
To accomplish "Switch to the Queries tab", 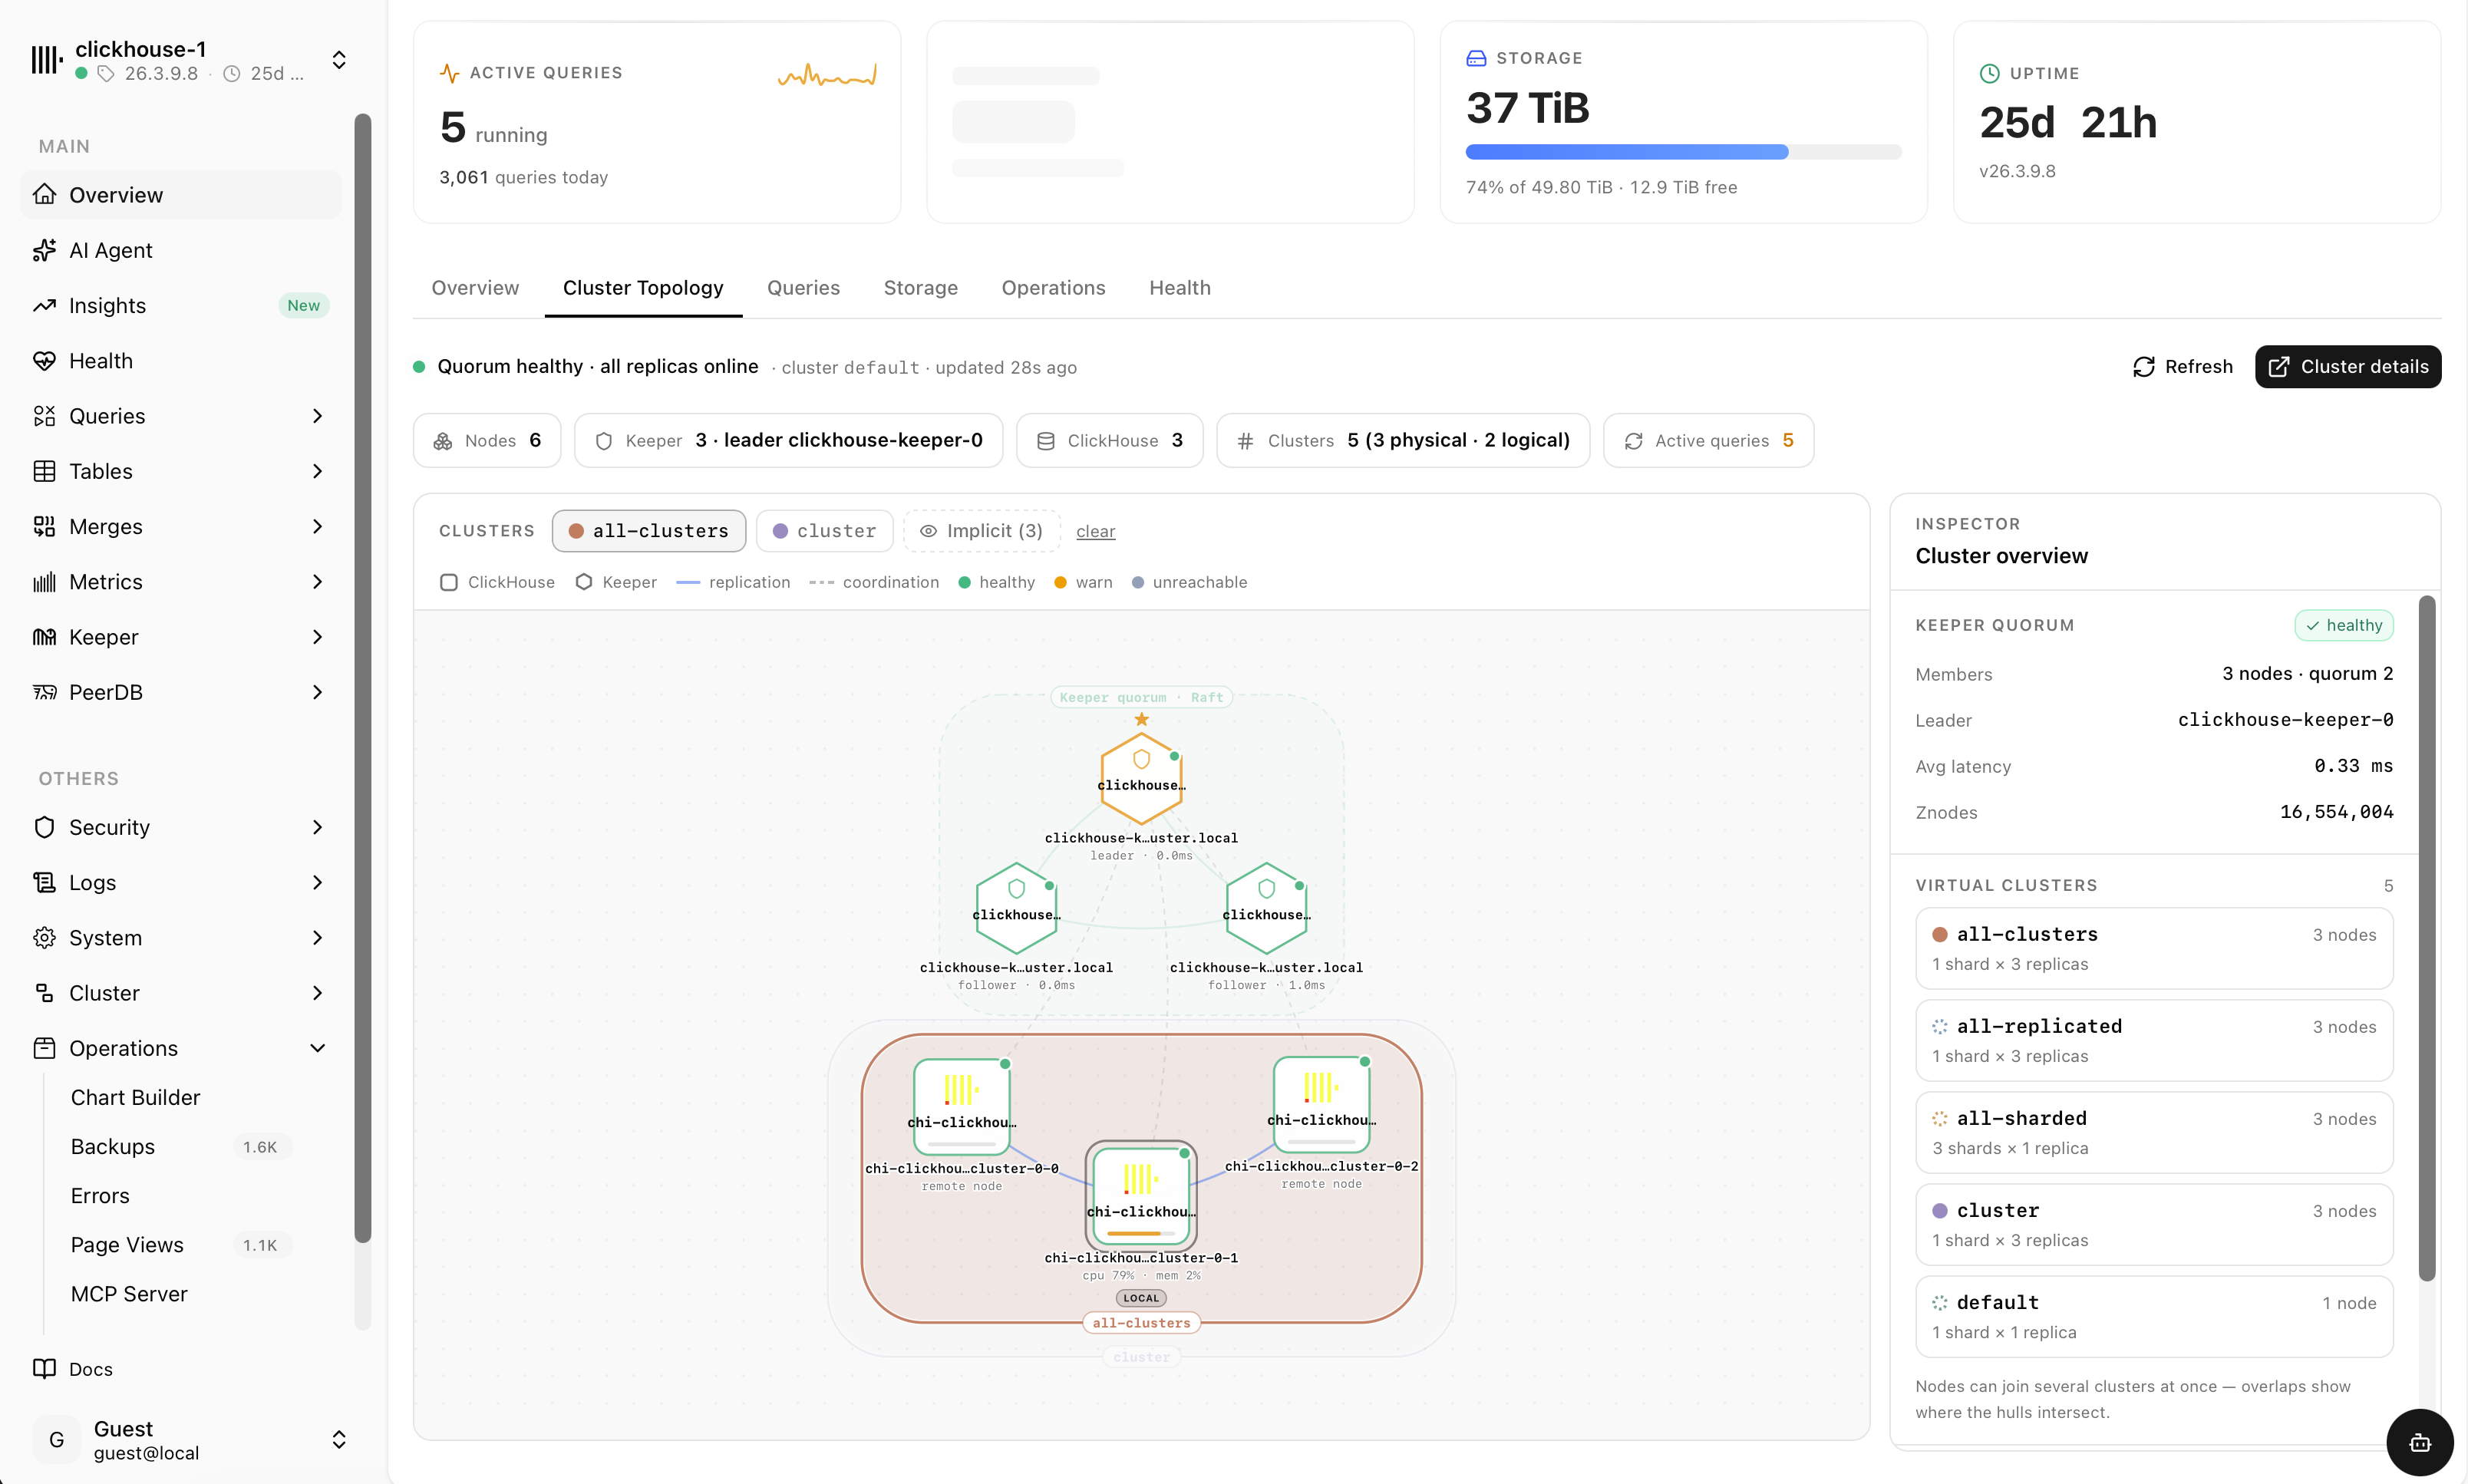I will pos(803,288).
